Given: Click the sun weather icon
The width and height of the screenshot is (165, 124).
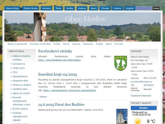Looking at the screenshot, I should 138,121.
